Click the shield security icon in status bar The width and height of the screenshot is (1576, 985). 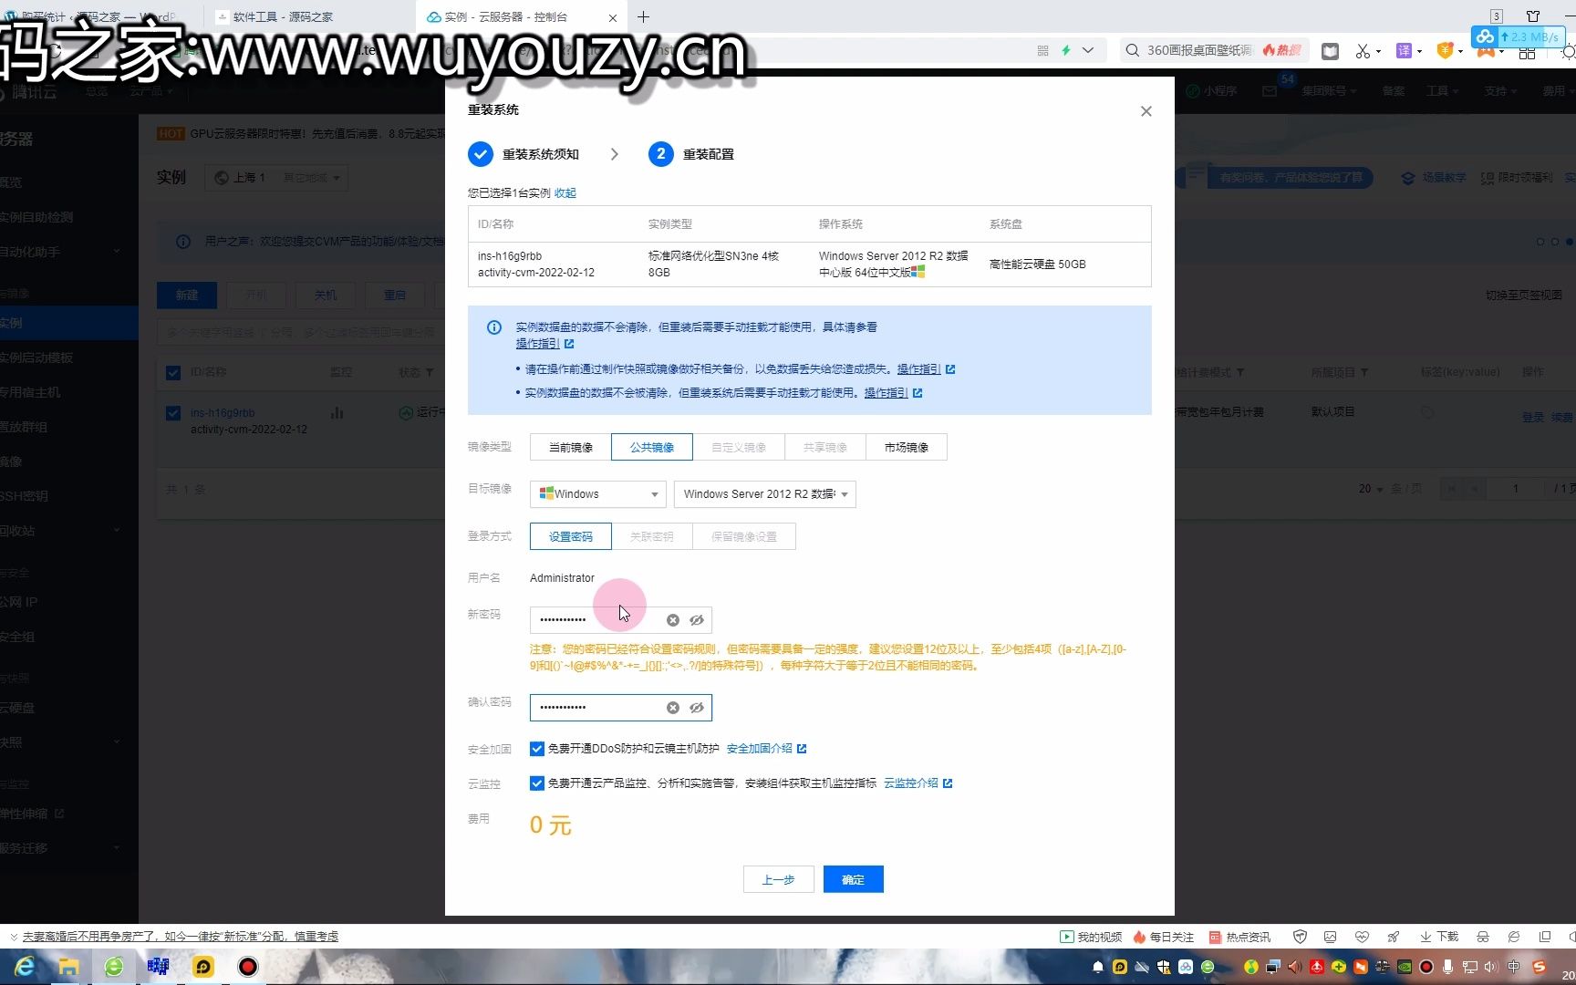click(1301, 937)
